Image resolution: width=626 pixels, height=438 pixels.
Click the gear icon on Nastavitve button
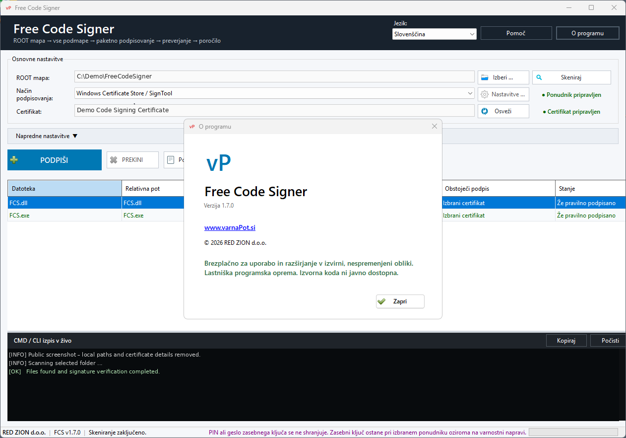(484, 94)
